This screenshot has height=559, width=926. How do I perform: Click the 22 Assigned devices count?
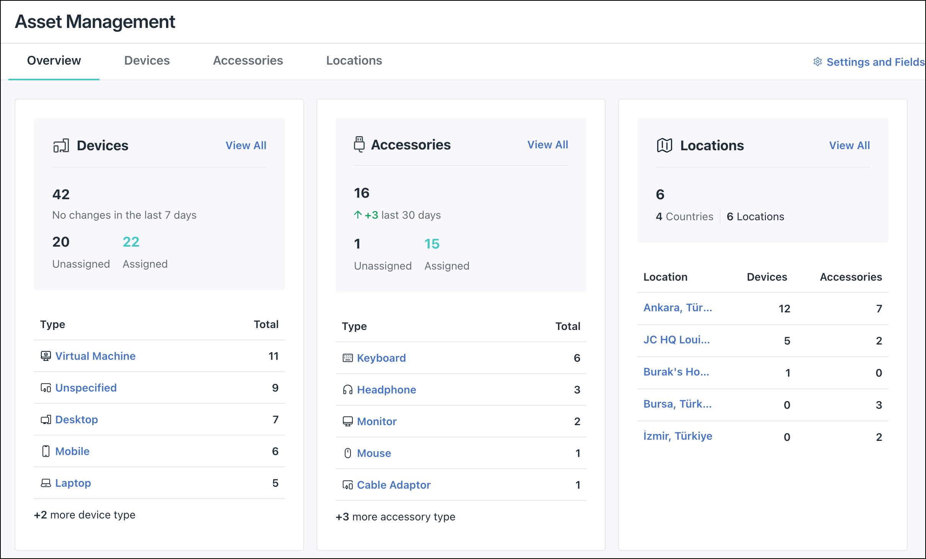(131, 242)
